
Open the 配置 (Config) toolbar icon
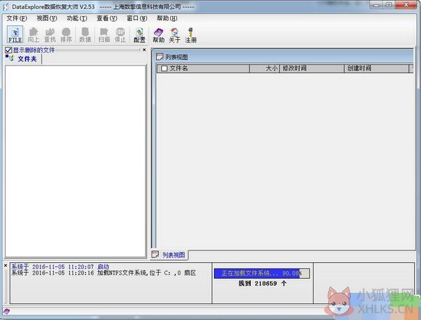click(139, 35)
